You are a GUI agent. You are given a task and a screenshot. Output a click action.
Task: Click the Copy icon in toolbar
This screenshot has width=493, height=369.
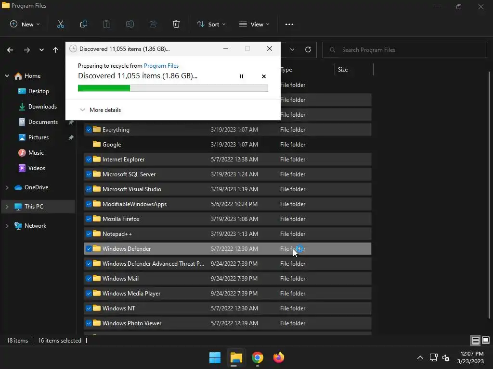84,24
